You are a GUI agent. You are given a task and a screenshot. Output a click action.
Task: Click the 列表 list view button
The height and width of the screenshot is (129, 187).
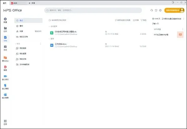point(136,20)
